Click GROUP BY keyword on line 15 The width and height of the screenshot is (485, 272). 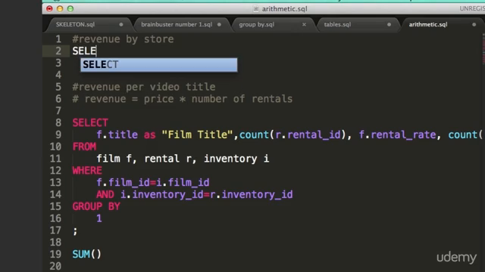coord(96,206)
